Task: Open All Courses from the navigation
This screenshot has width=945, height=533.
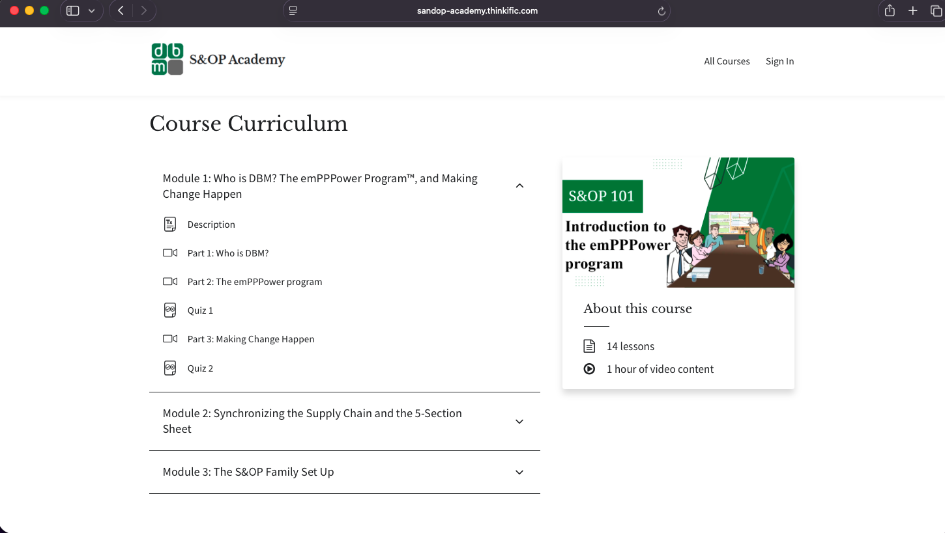Action: [727, 61]
